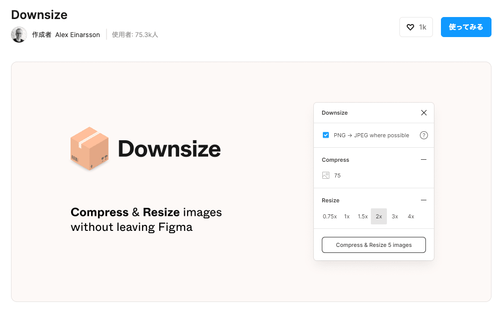Select the 1.5x resize option

coord(363,216)
